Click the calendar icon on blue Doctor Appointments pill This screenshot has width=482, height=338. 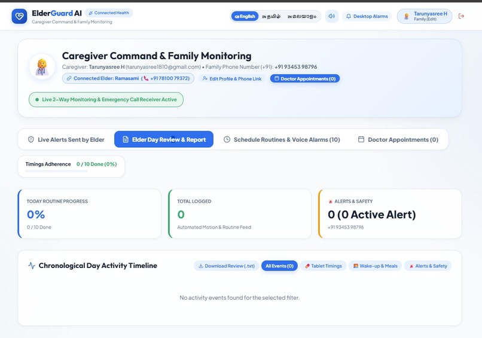tap(277, 78)
